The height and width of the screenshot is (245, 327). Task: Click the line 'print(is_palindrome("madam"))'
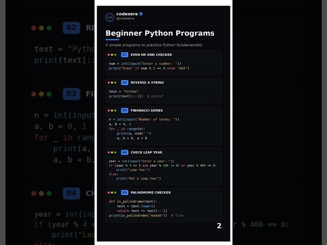click(138, 215)
